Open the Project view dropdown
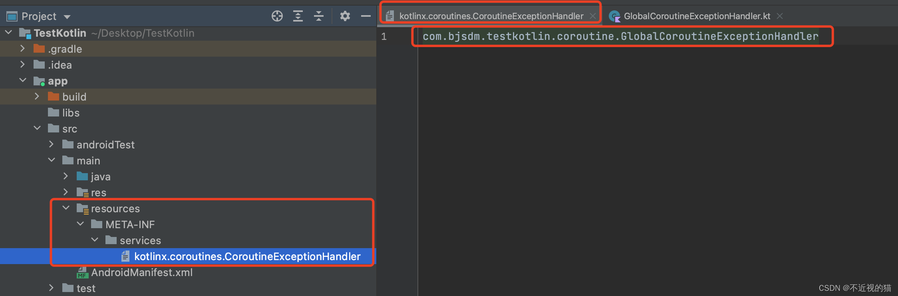This screenshot has height=296, width=898. pos(67,17)
